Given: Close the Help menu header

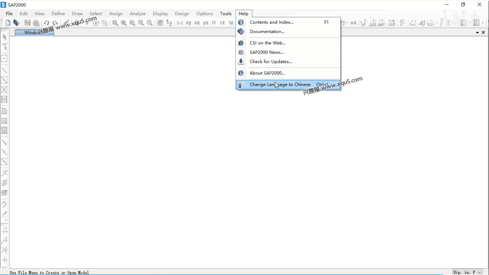Looking at the screenshot, I should point(244,13).
